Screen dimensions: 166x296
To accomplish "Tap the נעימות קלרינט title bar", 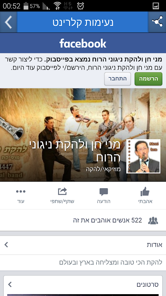I will click(x=83, y=22).
